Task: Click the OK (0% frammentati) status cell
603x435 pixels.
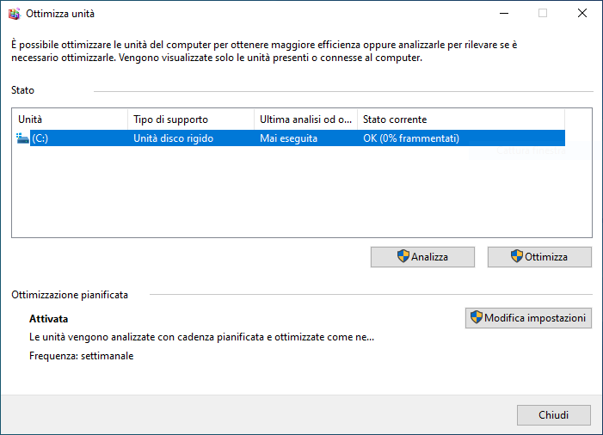Action: coord(411,138)
